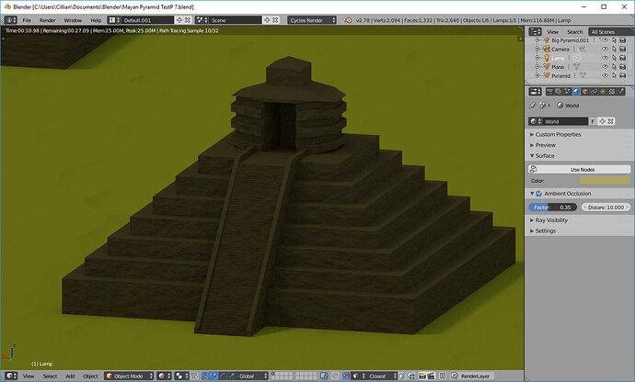Screen dimensions: 635x382
Task: Select the Plane object in outliner
Action: coord(558,67)
